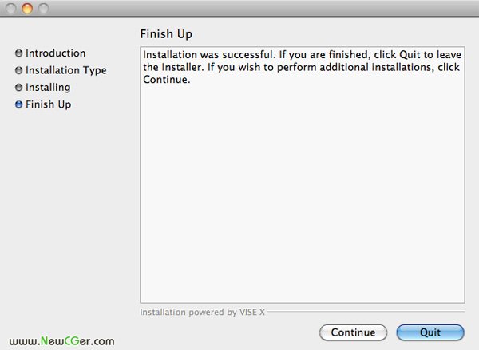The width and height of the screenshot is (479, 350).
Task: Click the Installation Type step label
Action: (x=66, y=70)
